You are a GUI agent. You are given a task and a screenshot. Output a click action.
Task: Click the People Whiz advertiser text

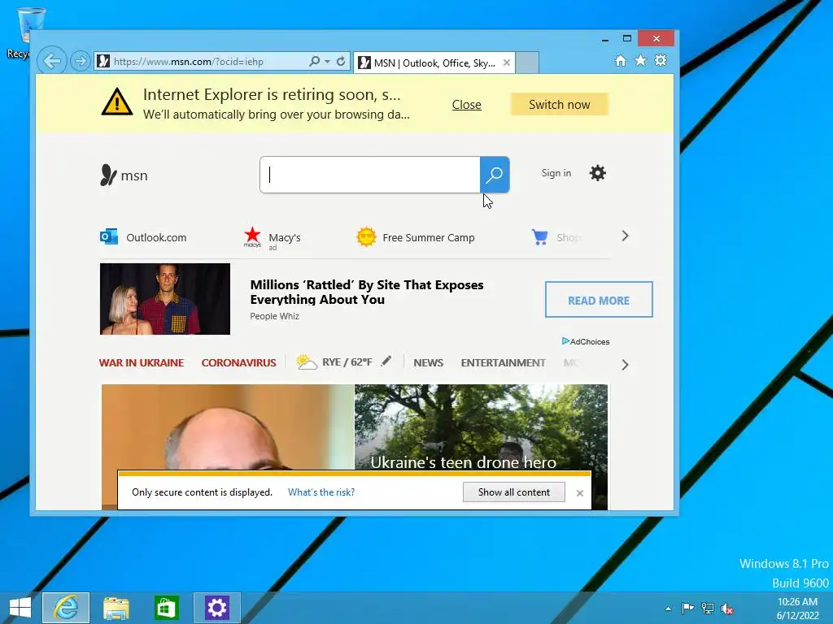click(275, 316)
